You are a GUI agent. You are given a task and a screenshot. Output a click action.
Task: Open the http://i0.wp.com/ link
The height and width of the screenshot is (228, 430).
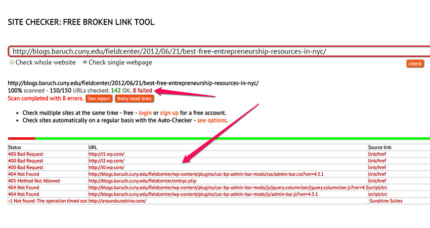tap(106, 167)
